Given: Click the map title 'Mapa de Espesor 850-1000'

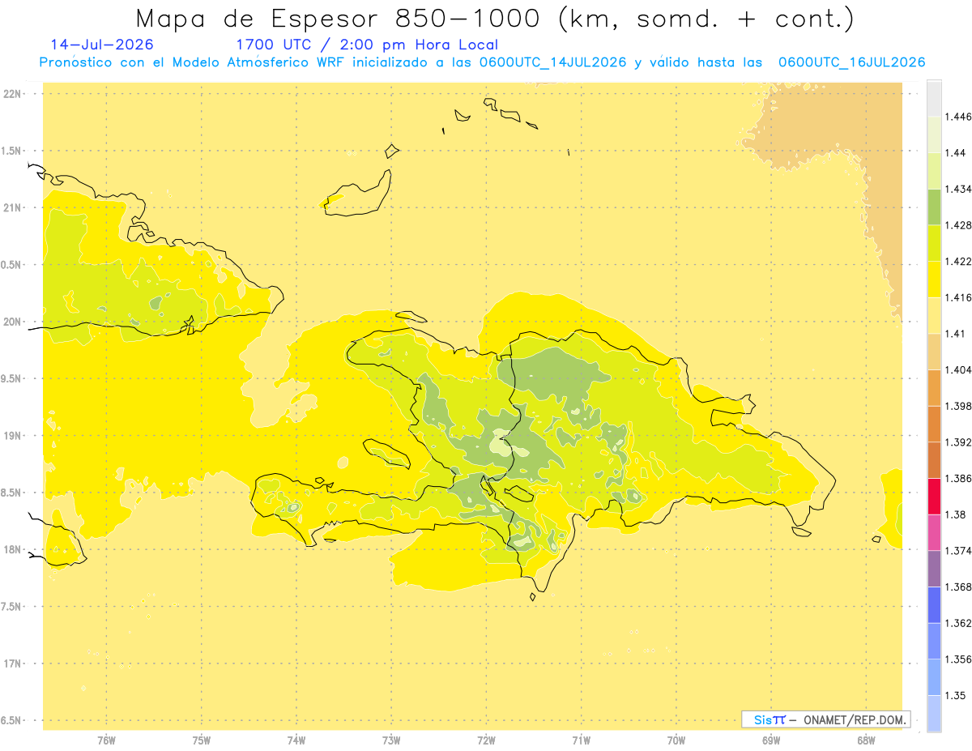Looking at the screenshot, I should pyautogui.click(x=340, y=19).
